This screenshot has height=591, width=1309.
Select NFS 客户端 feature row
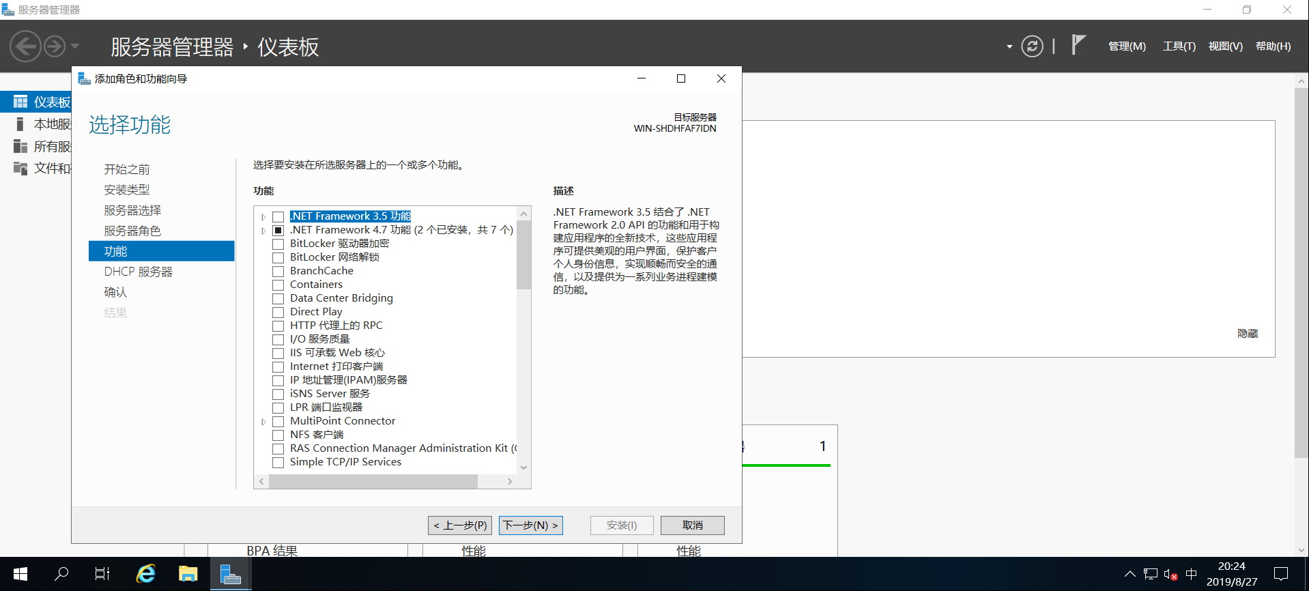pos(317,435)
